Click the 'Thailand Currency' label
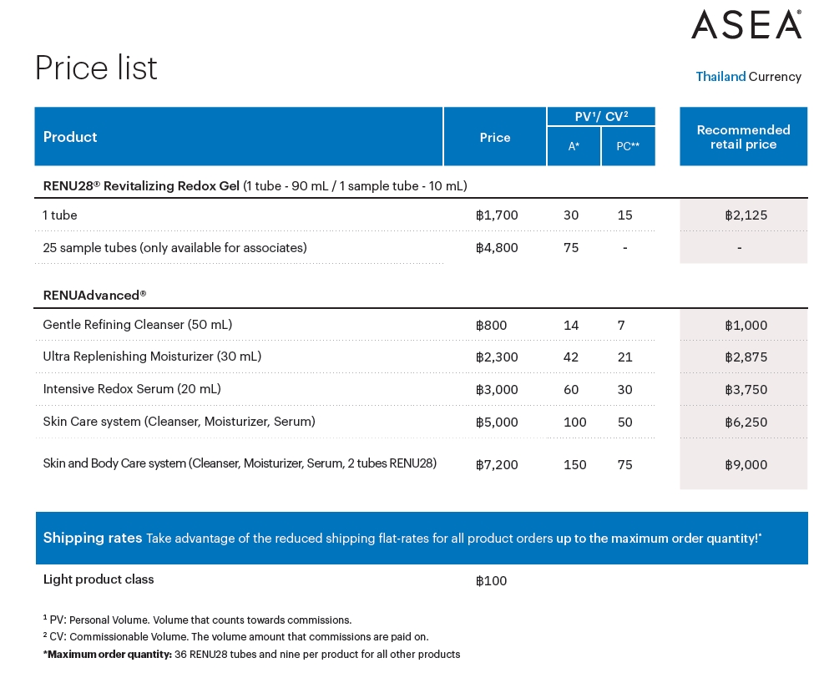The width and height of the screenshot is (819, 678). click(749, 77)
